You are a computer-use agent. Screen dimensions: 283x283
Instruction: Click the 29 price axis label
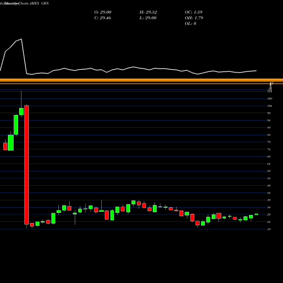pyautogui.click(x=269, y=215)
